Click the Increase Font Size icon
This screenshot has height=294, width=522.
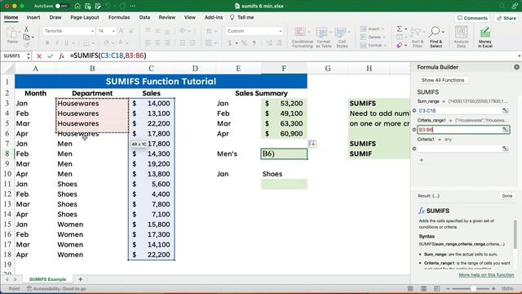point(122,31)
